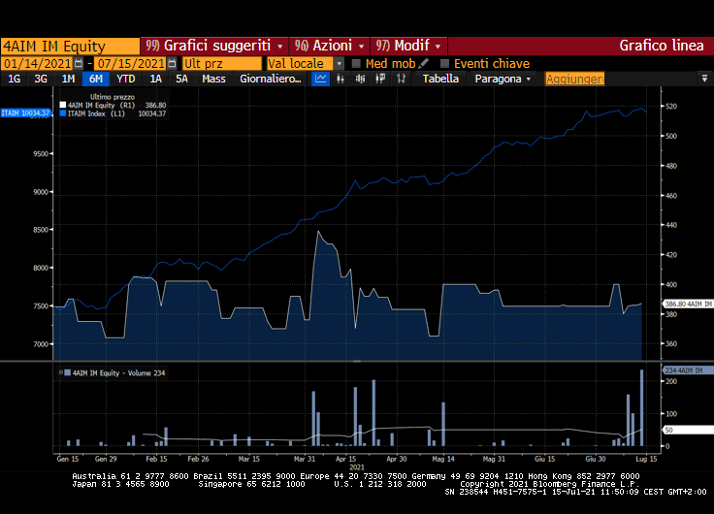Click the Paragona button

point(502,79)
